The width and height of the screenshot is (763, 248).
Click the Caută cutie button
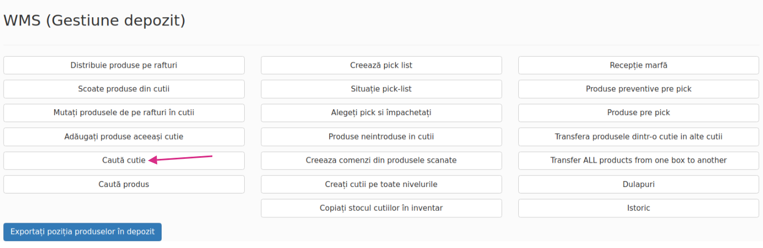tap(124, 160)
